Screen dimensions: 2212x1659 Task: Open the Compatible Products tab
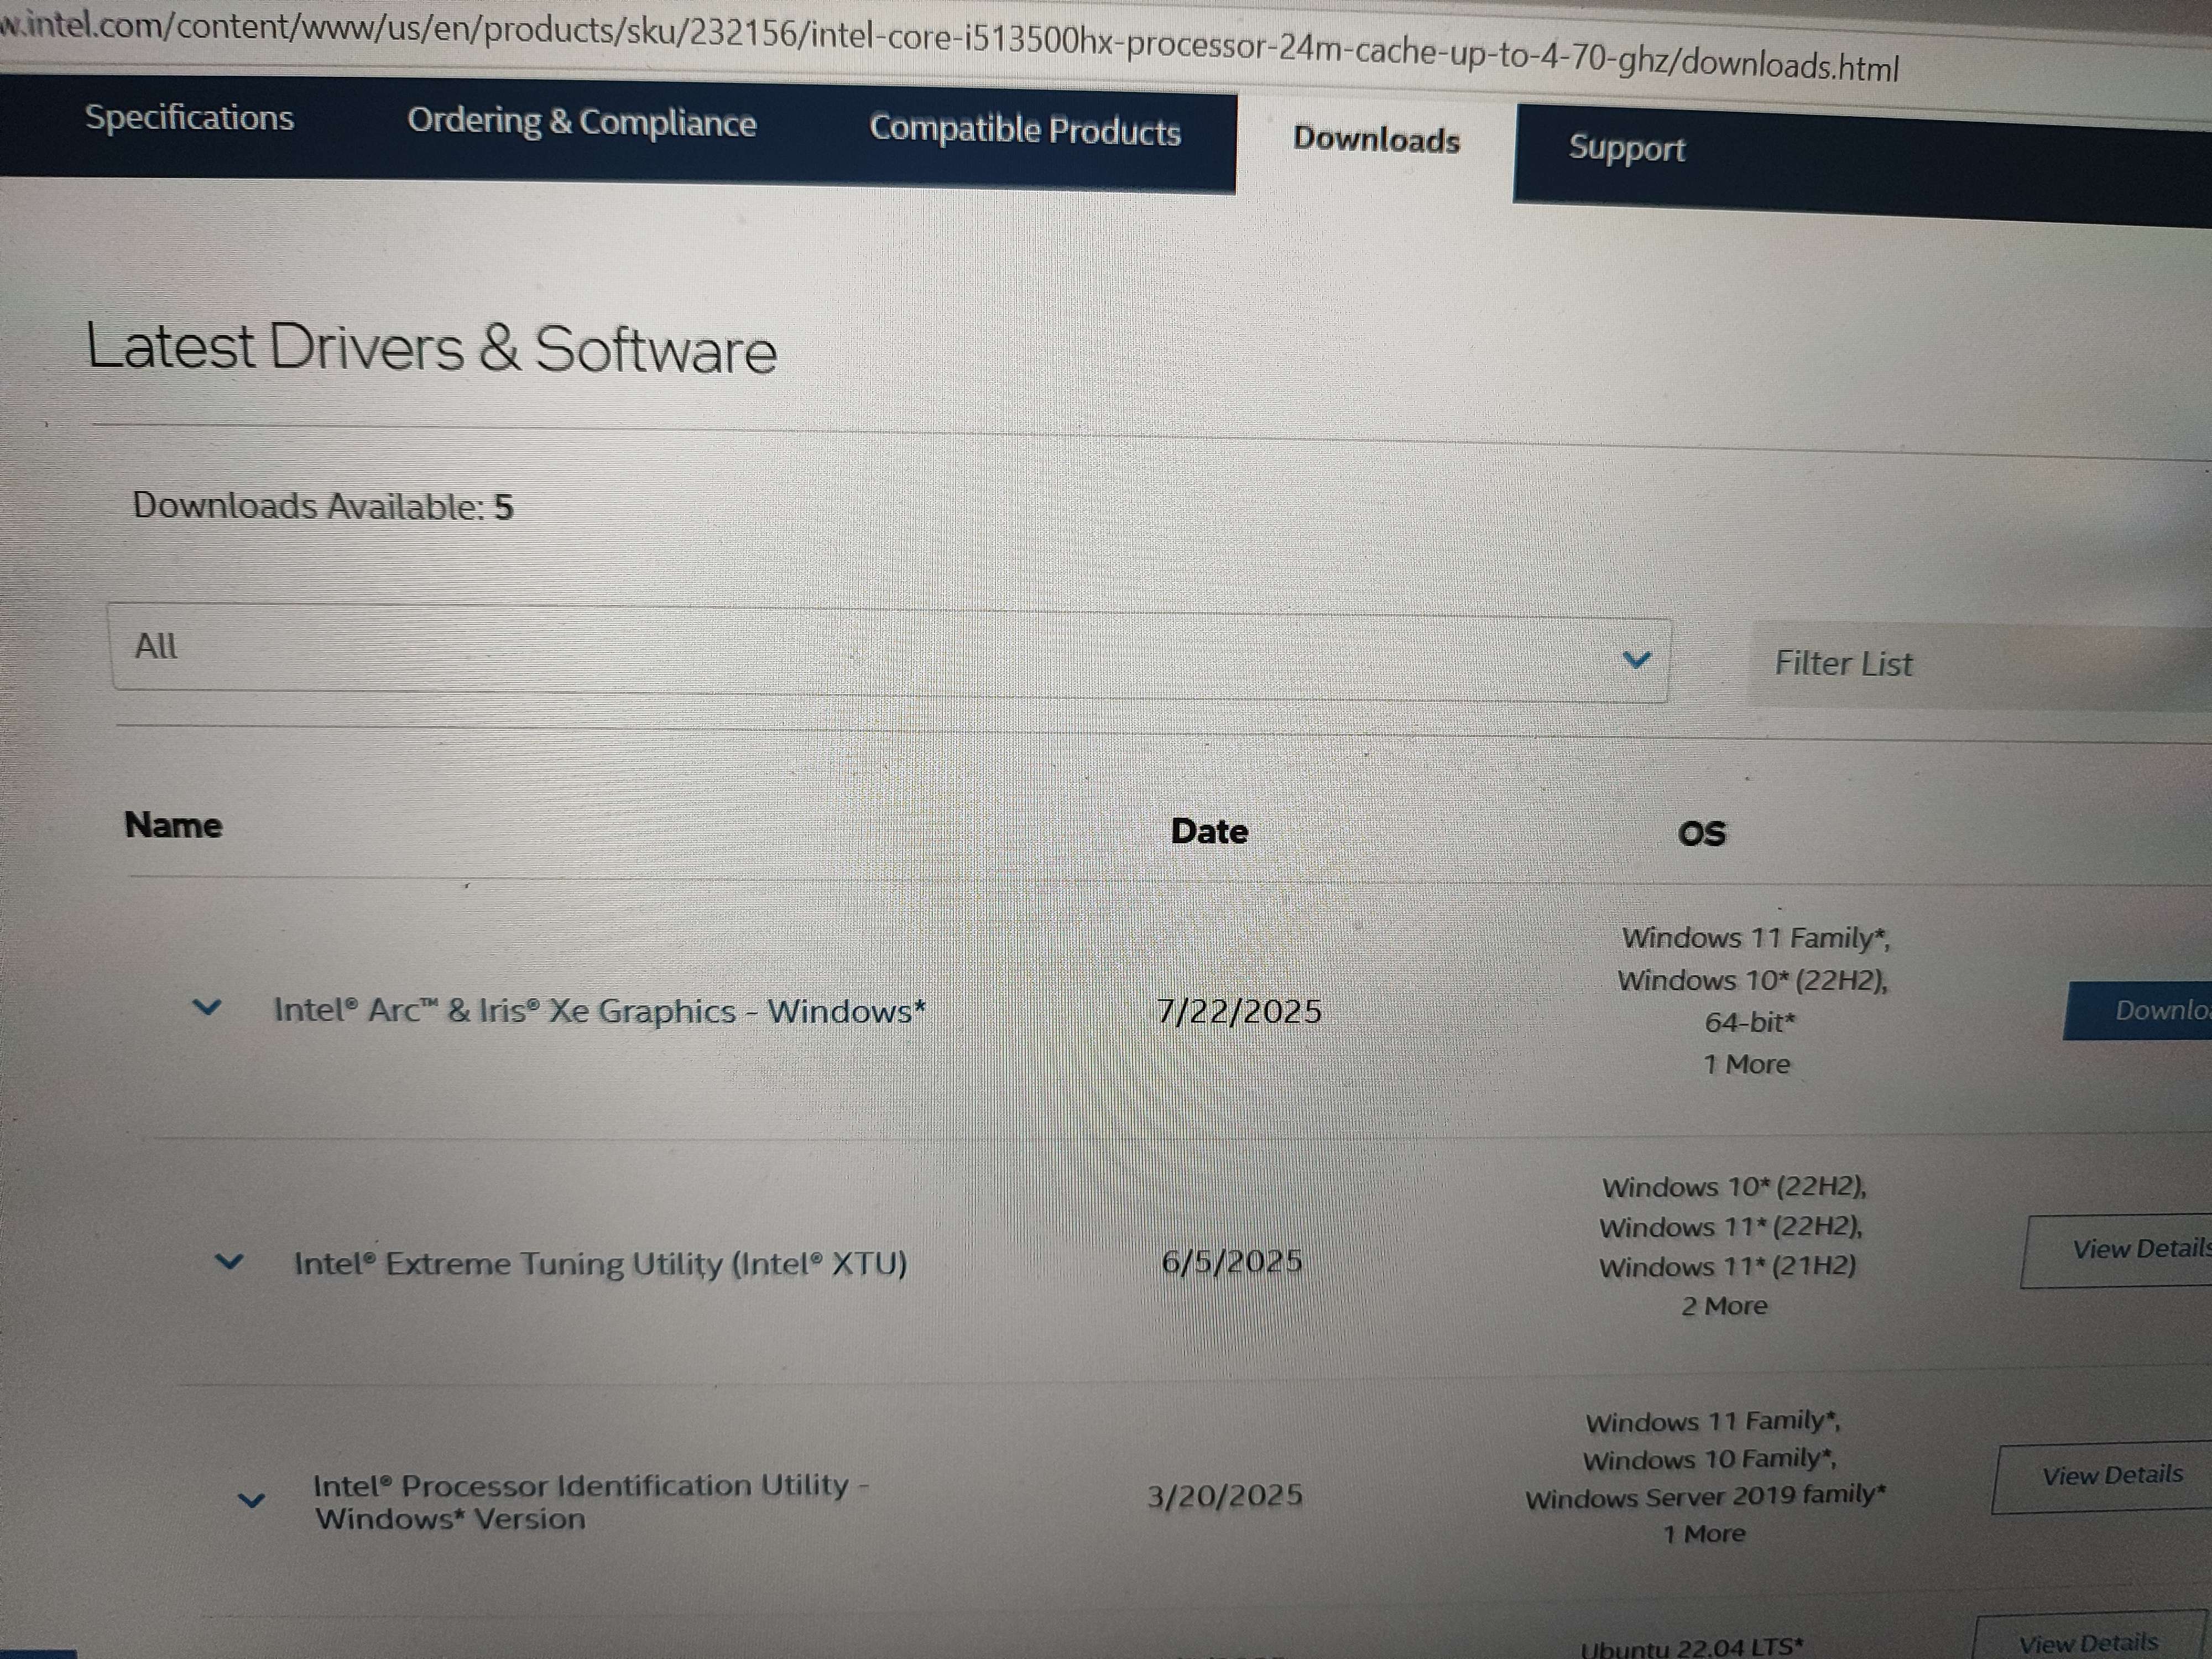(1025, 130)
